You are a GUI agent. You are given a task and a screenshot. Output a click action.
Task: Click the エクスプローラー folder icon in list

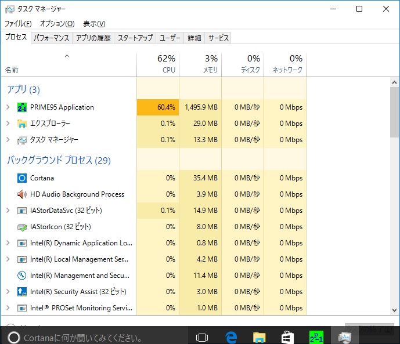click(x=22, y=124)
